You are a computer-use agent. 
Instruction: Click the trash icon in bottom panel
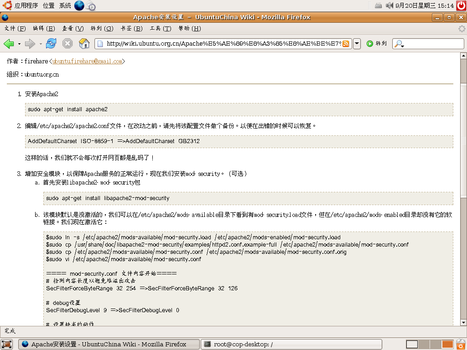[x=461, y=345]
